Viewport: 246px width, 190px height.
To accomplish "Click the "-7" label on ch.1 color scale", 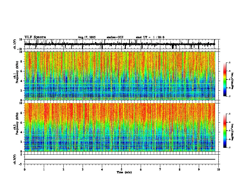I will 229,96.
